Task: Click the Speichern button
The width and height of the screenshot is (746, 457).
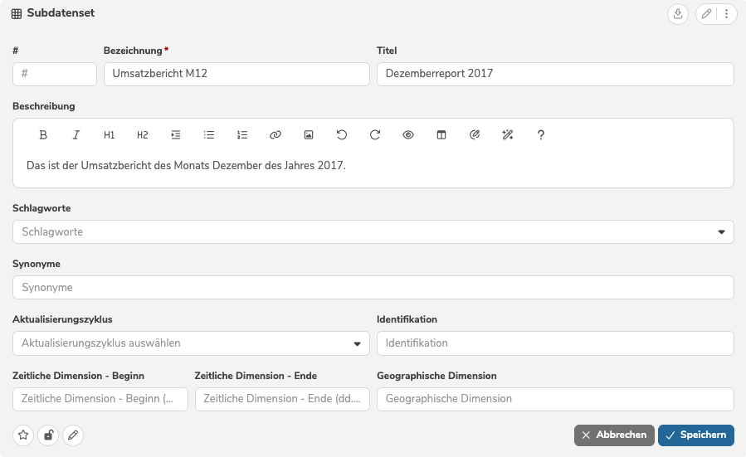Action: pyautogui.click(x=695, y=435)
